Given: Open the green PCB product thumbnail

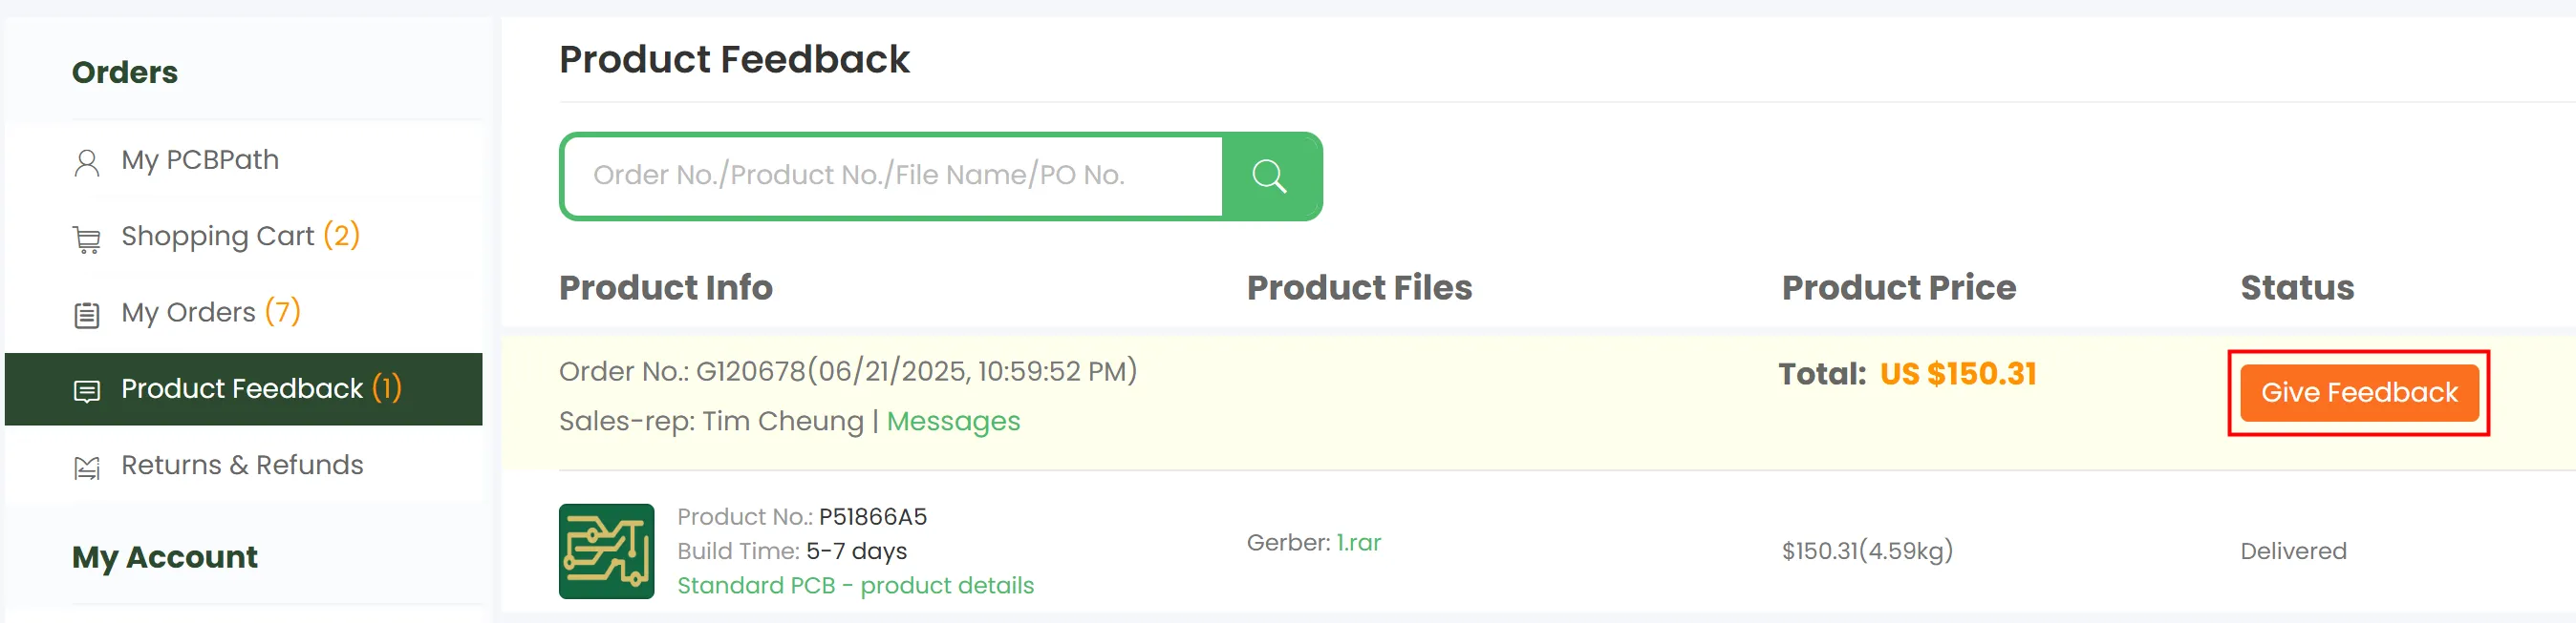Looking at the screenshot, I should click(x=606, y=550).
